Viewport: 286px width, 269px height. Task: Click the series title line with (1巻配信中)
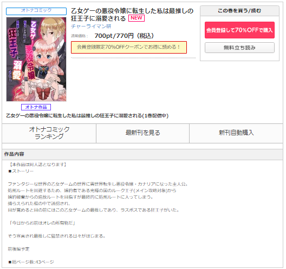click(x=87, y=116)
